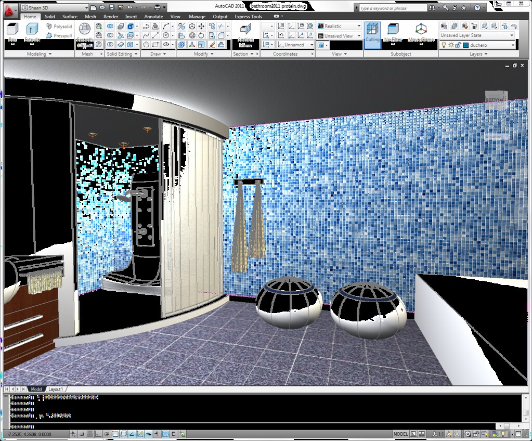Toggle the duchero layer lightbulb off
532x441 pixels.
(x=444, y=45)
